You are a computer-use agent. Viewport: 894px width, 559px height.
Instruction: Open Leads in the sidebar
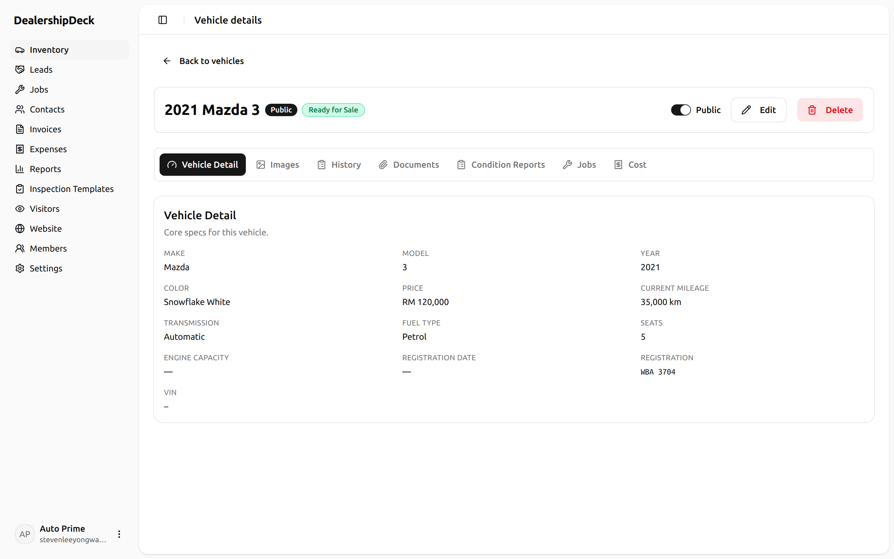coord(70,70)
